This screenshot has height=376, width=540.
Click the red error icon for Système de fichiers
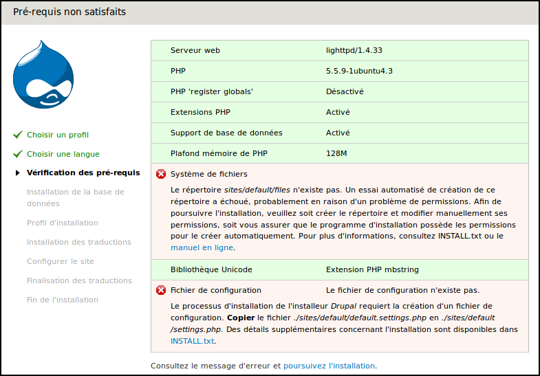[161, 175]
